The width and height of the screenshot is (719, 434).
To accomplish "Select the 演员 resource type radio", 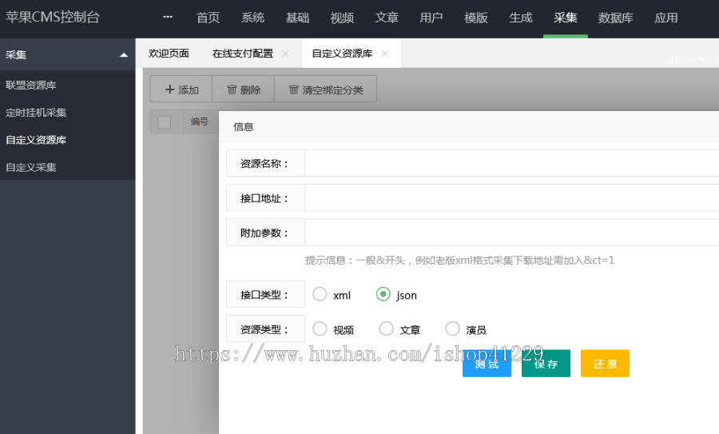I will pos(453,328).
